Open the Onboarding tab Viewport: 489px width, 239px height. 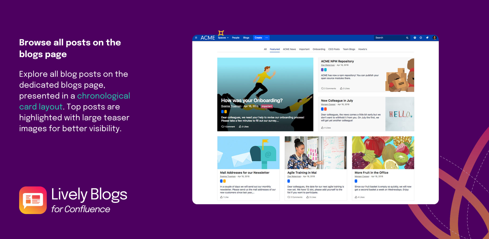point(319,49)
